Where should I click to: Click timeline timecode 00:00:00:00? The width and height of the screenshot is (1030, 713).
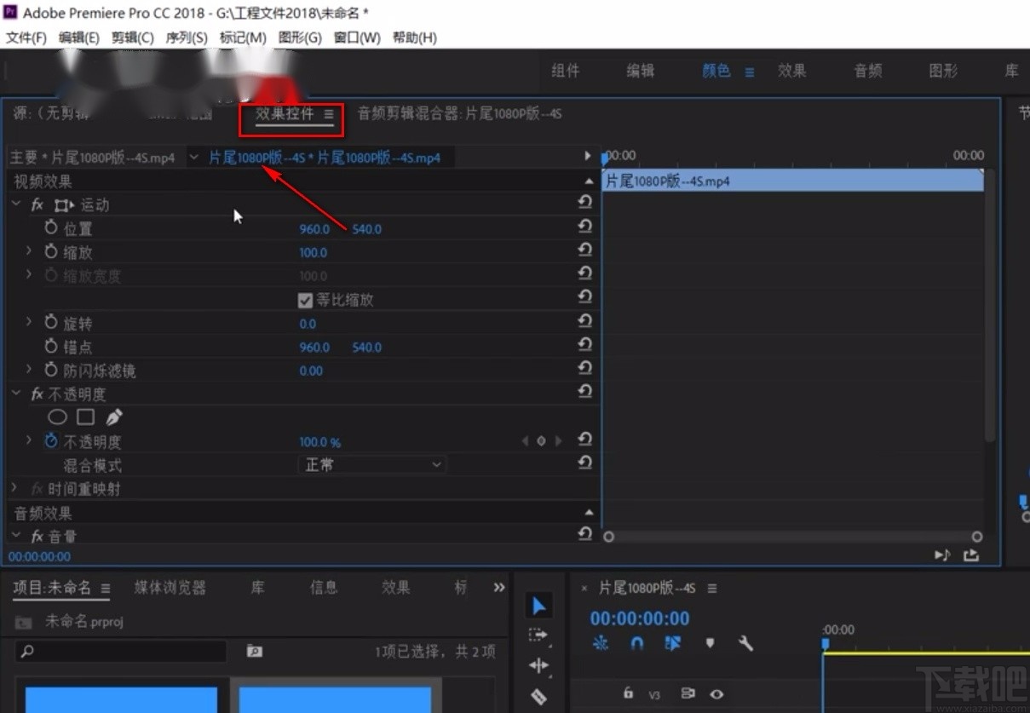[x=640, y=618]
